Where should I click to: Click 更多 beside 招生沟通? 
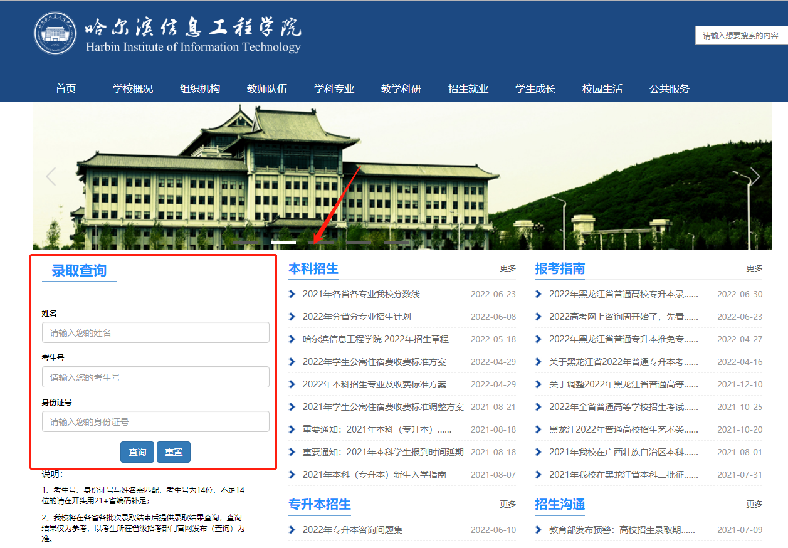tap(754, 504)
